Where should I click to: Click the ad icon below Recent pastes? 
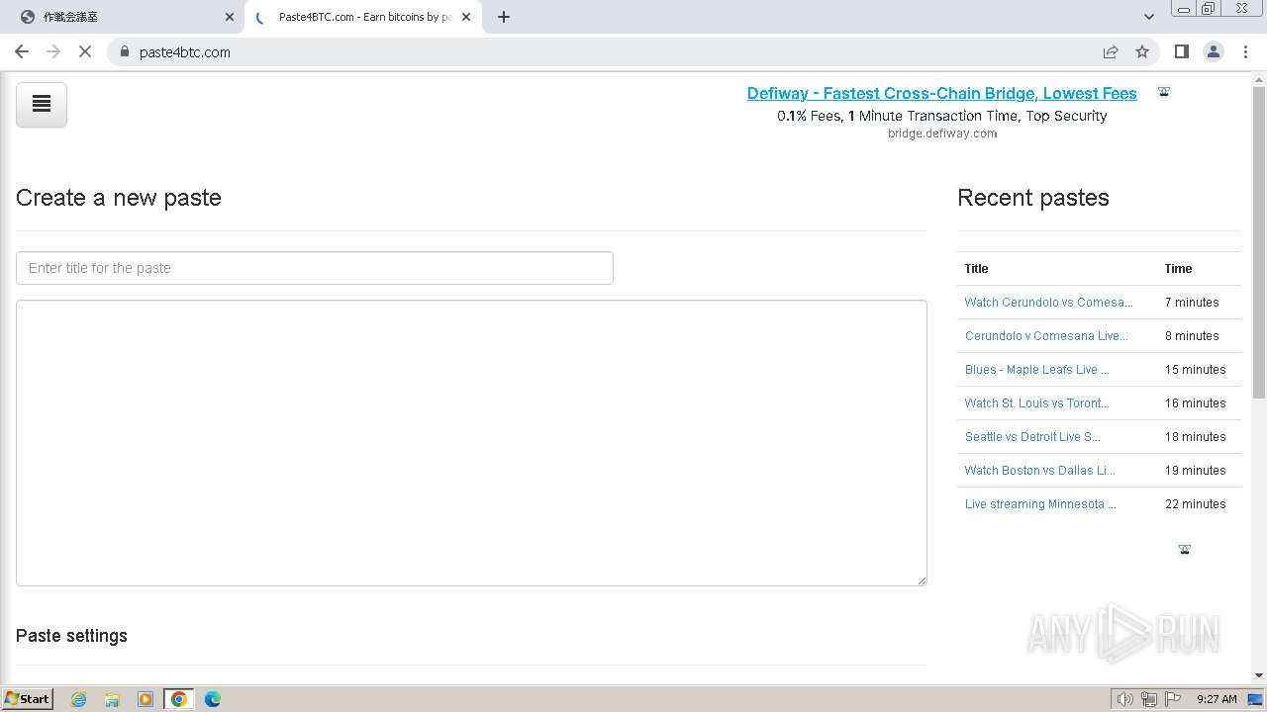tap(1185, 549)
